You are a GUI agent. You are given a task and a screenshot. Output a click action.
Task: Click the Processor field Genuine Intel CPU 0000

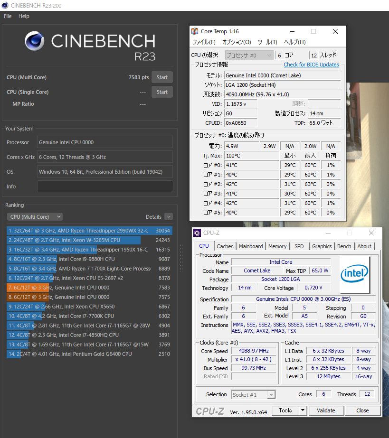coord(105,142)
